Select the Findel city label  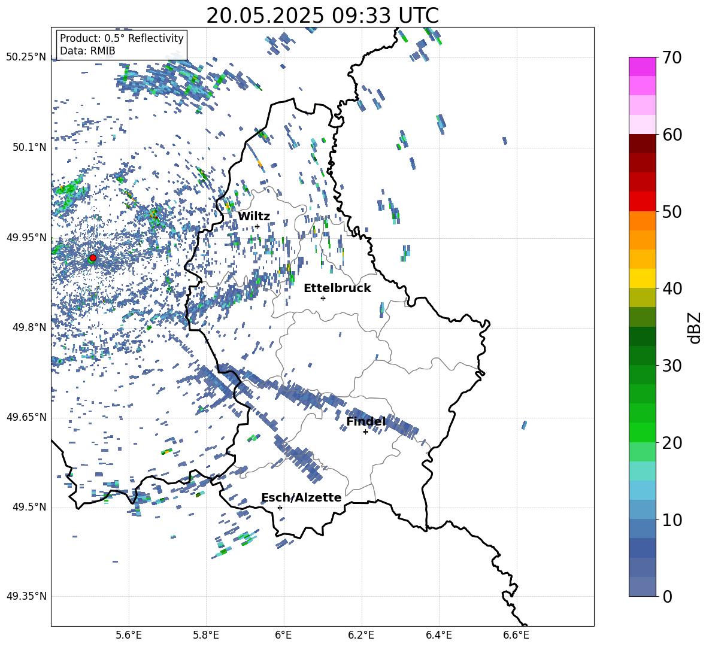(366, 421)
